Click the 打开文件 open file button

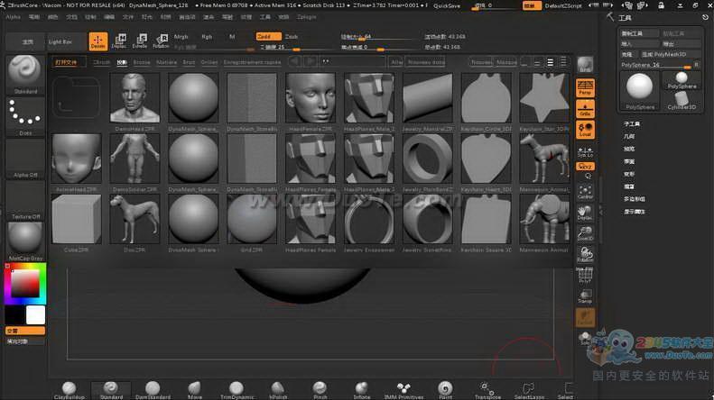[67, 62]
